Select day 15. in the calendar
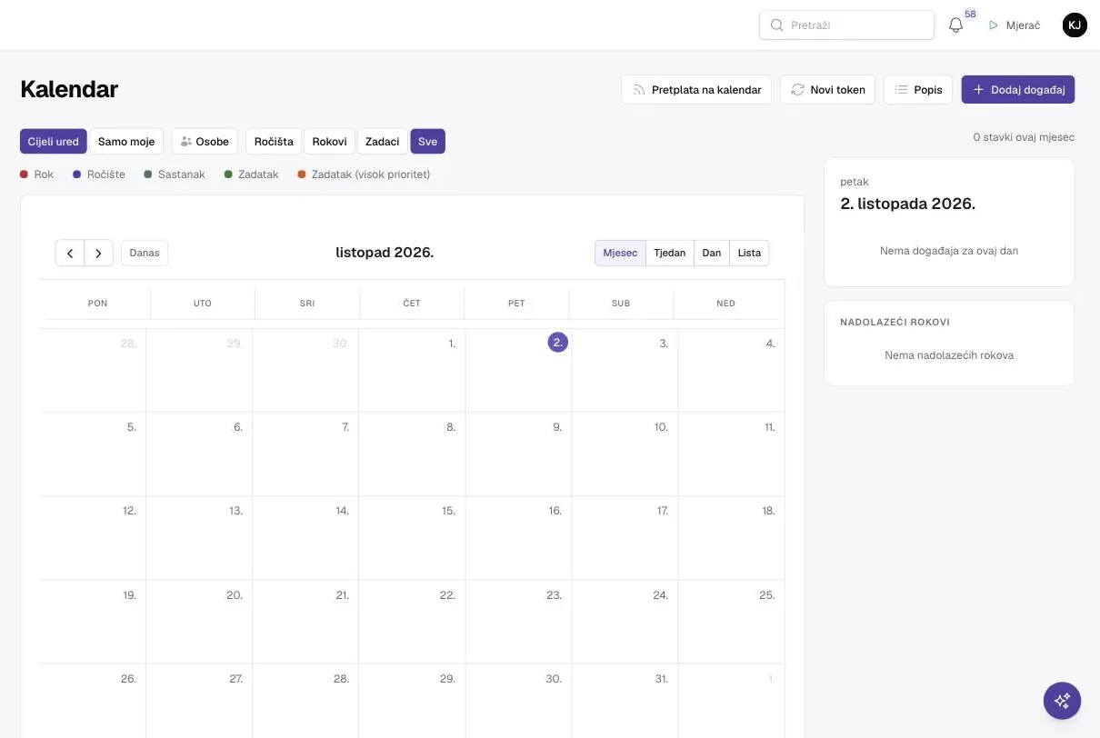Image resolution: width=1100 pixels, height=738 pixels. [448, 511]
